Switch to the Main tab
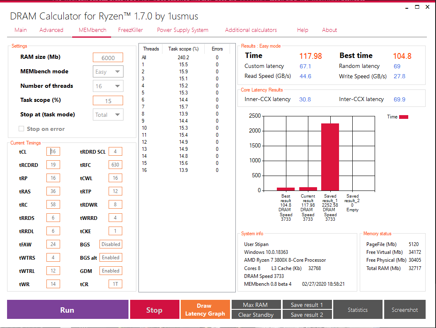Screen dimensions: 436x328 tap(21, 30)
